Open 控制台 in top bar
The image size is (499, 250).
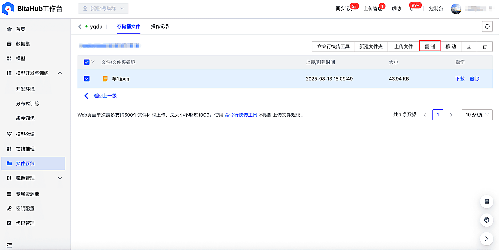click(x=436, y=9)
